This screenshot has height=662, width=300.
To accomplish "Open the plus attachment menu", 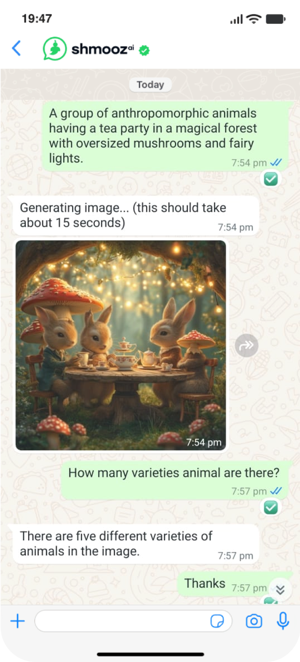I will (18, 621).
